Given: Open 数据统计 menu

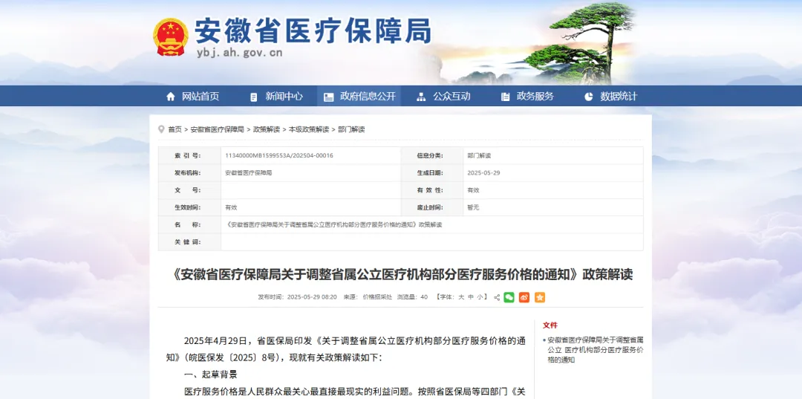Looking at the screenshot, I should point(619,96).
